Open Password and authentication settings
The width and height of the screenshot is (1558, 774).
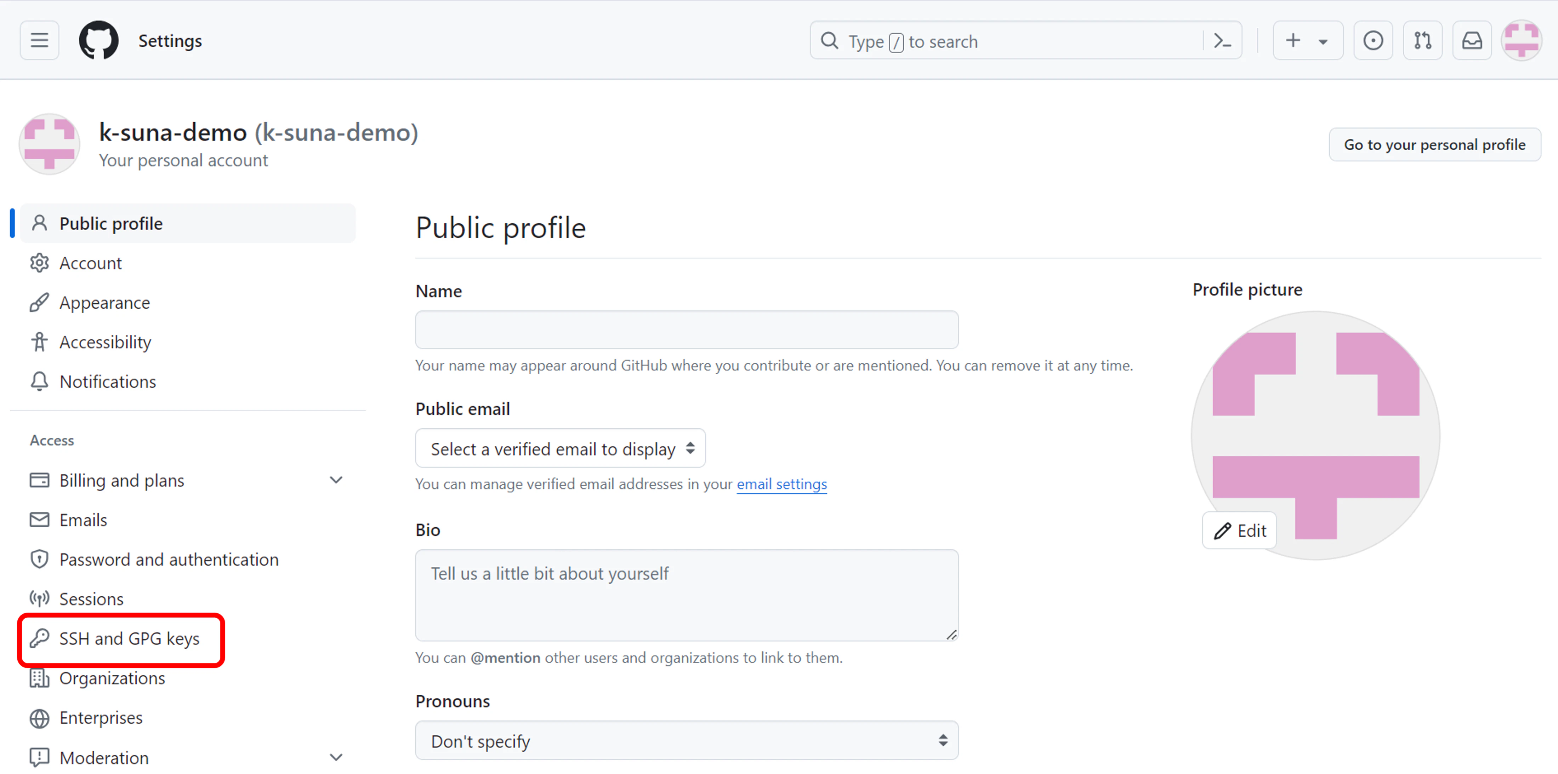(188, 559)
